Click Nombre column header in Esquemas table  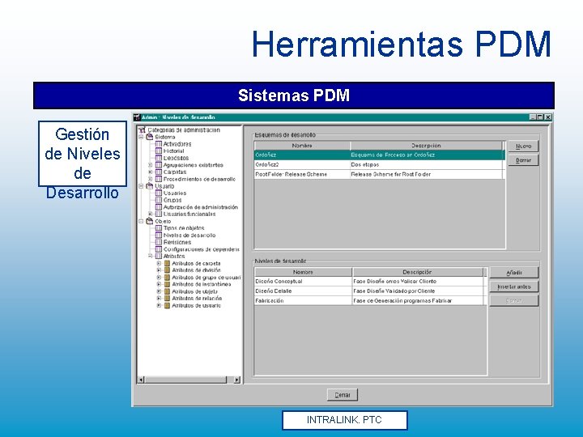click(x=302, y=146)
